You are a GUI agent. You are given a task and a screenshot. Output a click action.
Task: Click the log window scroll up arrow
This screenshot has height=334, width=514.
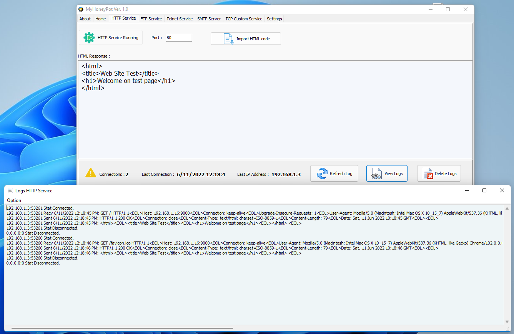(507, 208)
